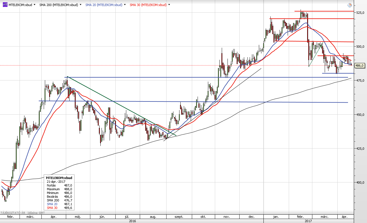Viewport: 367px width, 223px height.
Task: Click the red SMA 30 (MTELEKOM:xbud) label
Action: click(148, 5)
